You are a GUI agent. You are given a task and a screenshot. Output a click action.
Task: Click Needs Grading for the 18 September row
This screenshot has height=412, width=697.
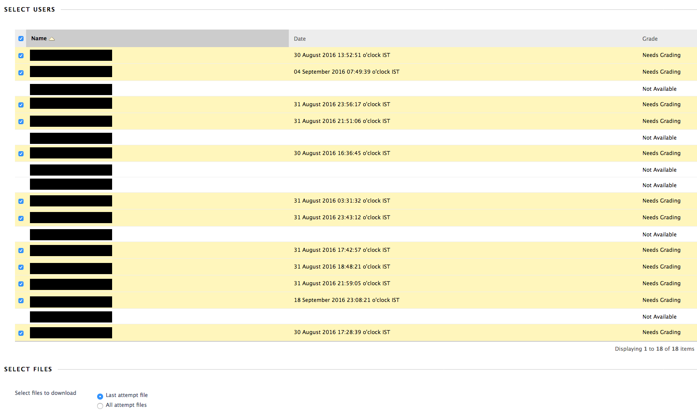(x=661, y=300)
